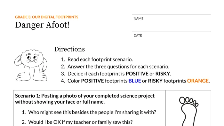Image resolution: width=224 pixels, height=126 pixels.
Task: Click the DATE field area
Action: pos(171,36)
